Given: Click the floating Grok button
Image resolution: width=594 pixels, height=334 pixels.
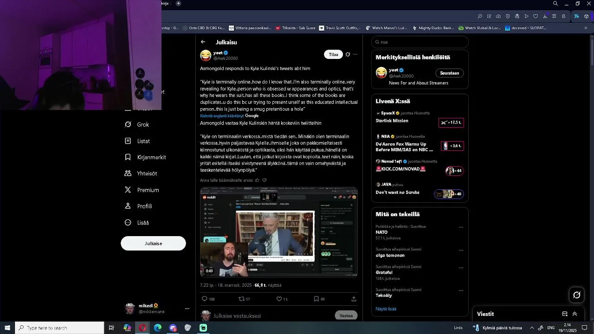Looking at the screenshot, I should point(577,295).
